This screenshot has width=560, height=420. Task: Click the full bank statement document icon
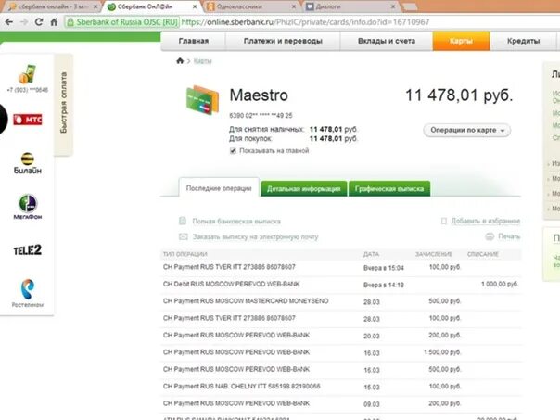tap(183, 221)
